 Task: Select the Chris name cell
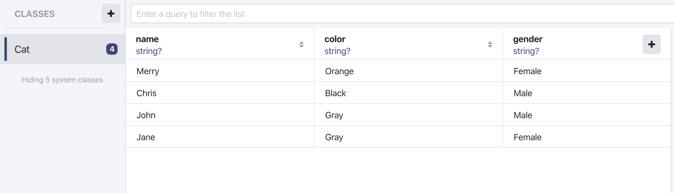(146, 93)
